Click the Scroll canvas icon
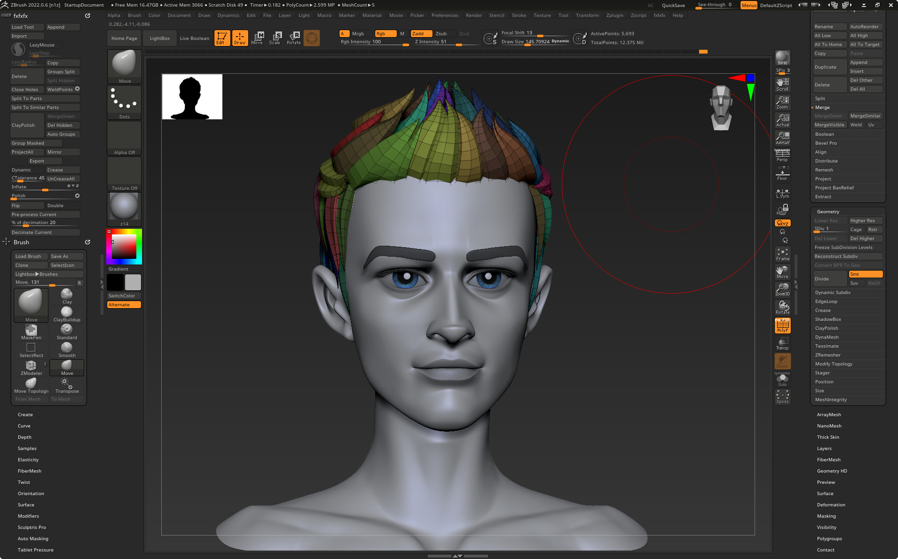The width and height of the screenshot is (898, 559). tap(782, 85)
